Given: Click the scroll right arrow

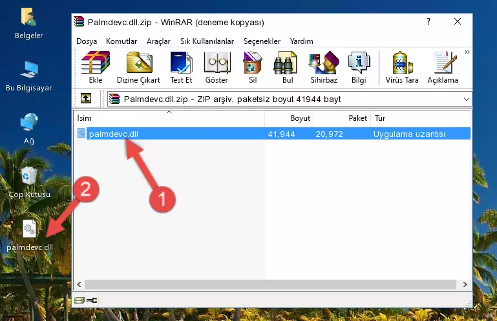Looking at the screenshot, I should coord(465,284).
